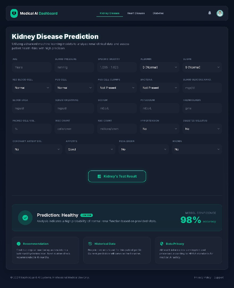Click the Historical Data clock icon

[90, 243]
